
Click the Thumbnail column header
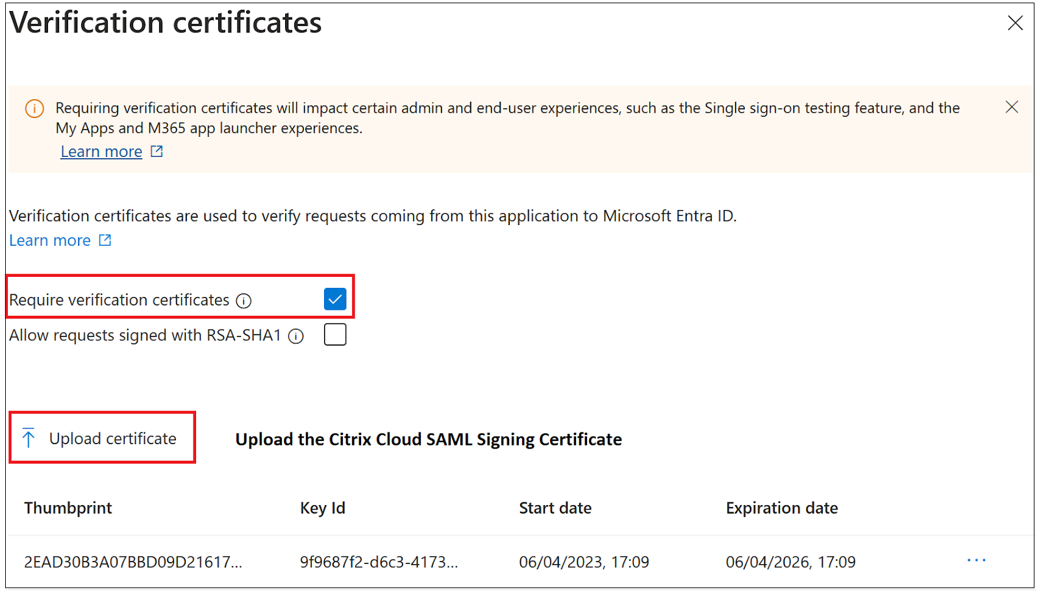point(68,508)
